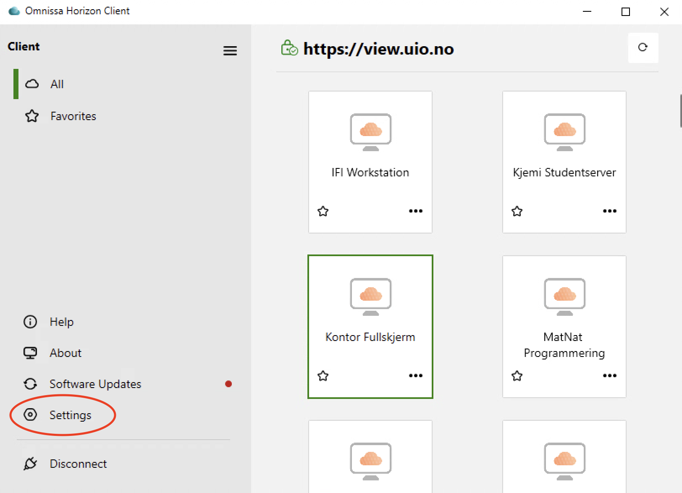This screenshot has width=682, height=493.
Task: Click the MatNat Programmering title text
Action: coord(564,345)
